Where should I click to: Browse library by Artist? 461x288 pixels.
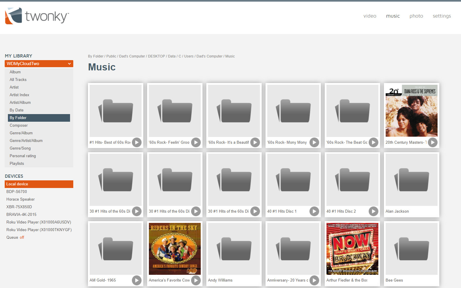click(x=14, y=87)
